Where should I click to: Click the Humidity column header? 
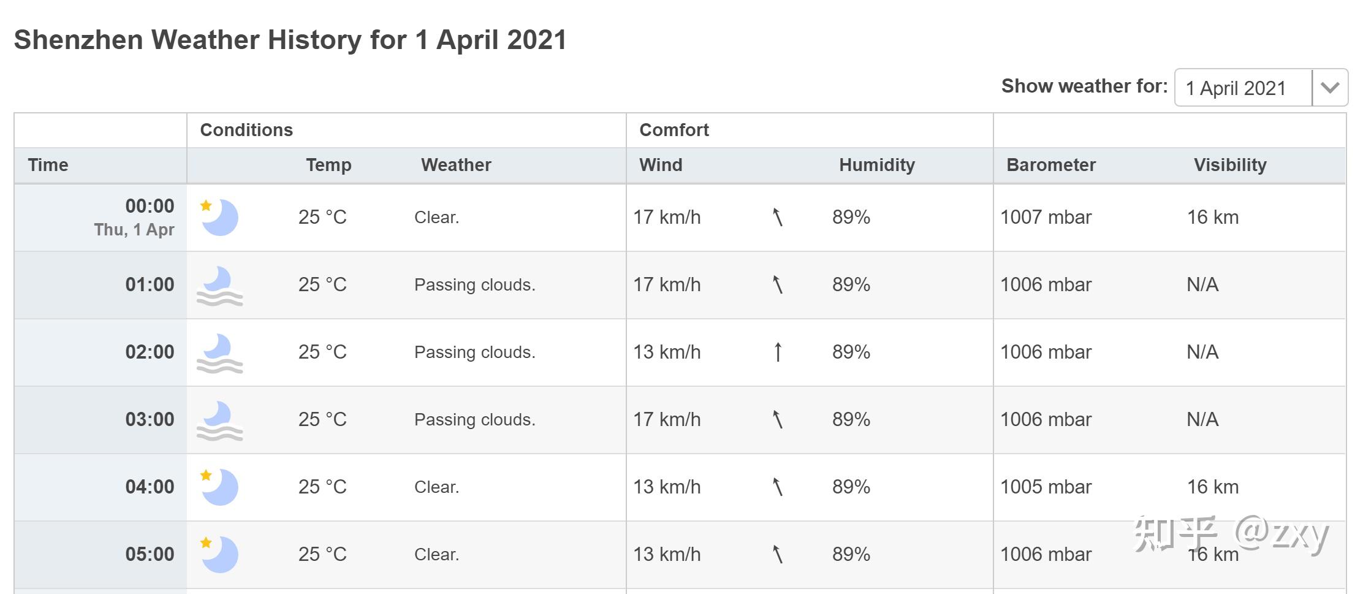pyautogui.click(x=876, y=165)
